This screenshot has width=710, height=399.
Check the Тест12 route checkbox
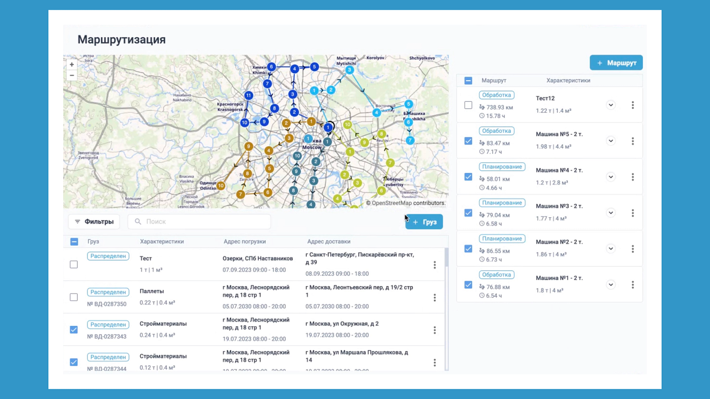pyautogui.click(x=468, y=105)
